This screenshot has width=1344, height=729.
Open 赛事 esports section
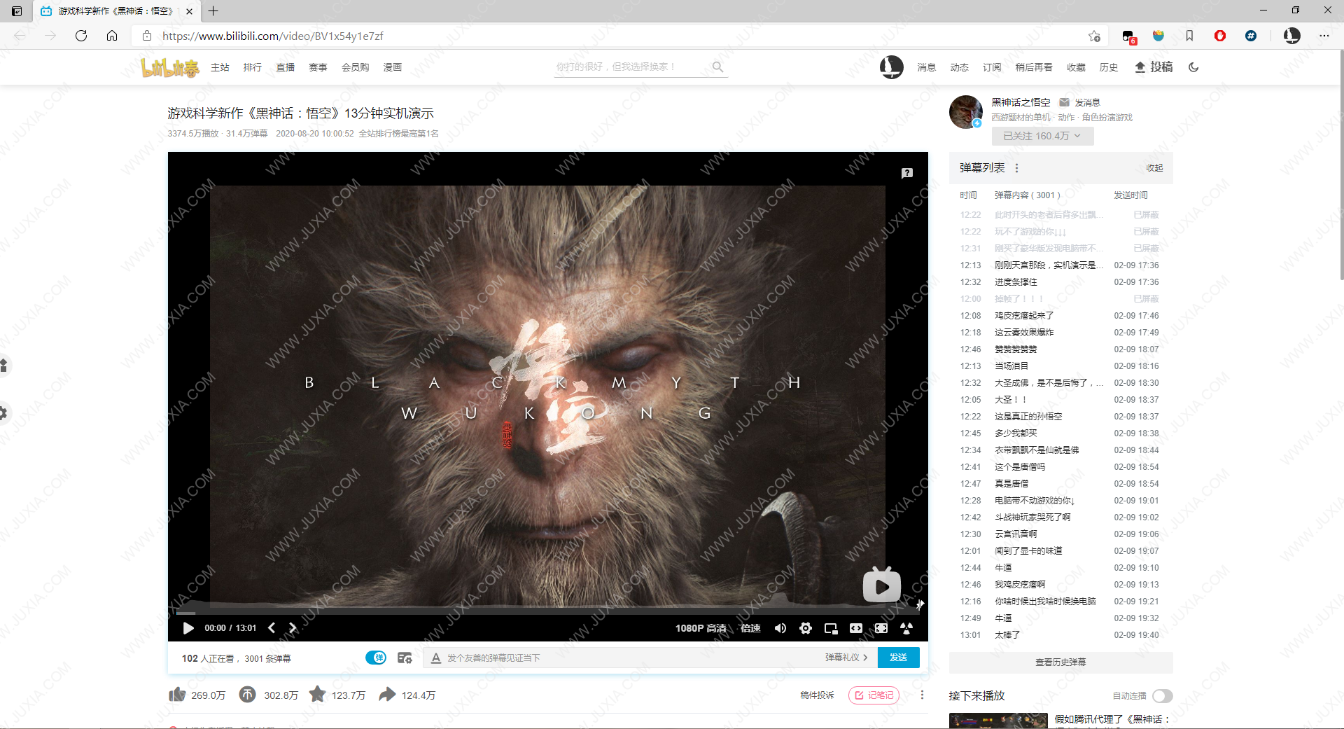[318, 67]
